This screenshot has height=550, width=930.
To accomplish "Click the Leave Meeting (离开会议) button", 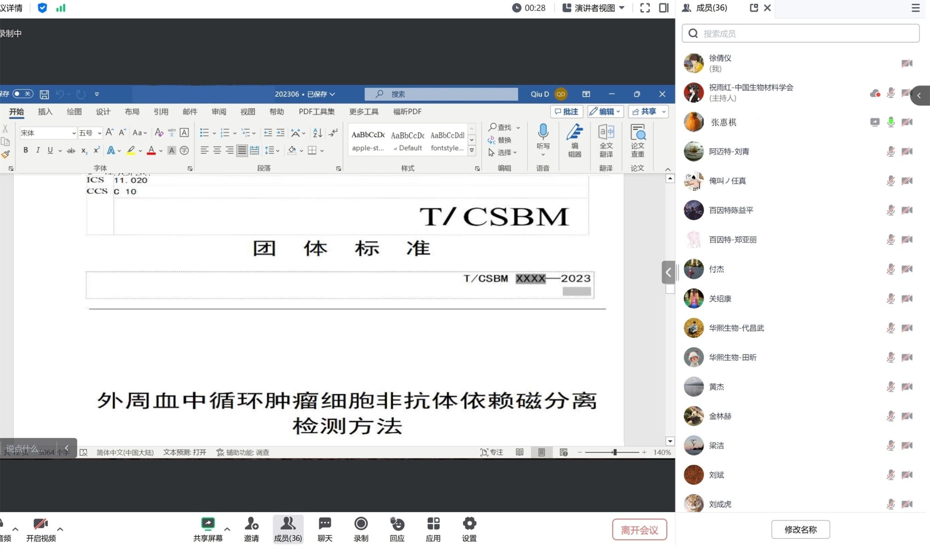I will pyautogui.click(x=639, y=530).
